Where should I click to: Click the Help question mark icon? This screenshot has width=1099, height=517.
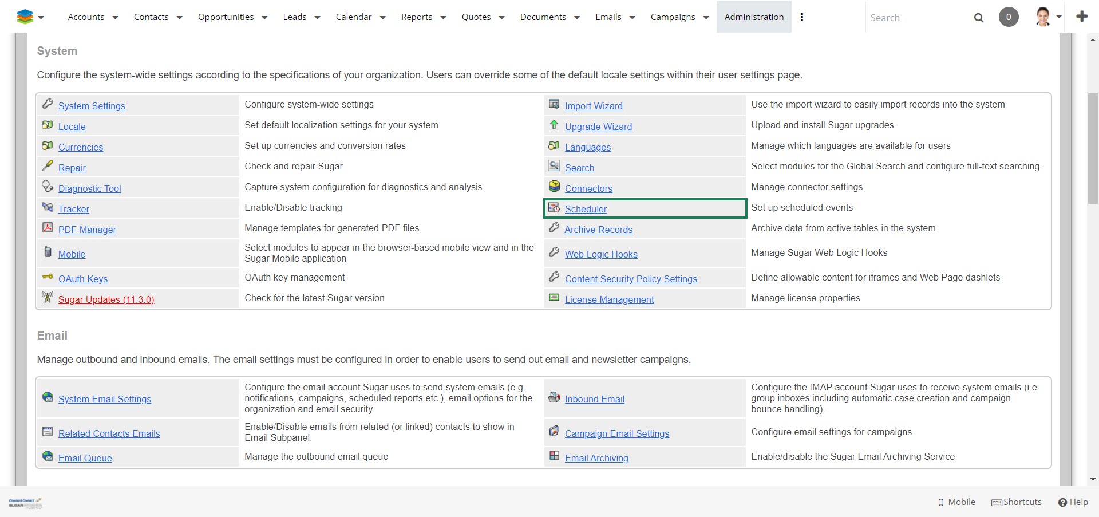point(1062,502)
